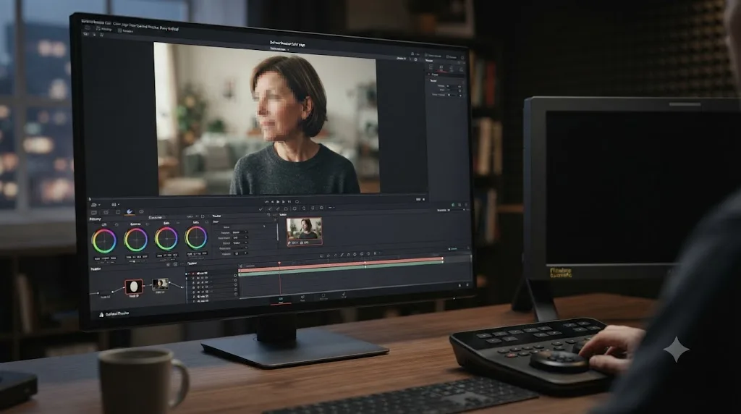The image size is (741, 414).
Task: Open the small dropdown beneath the viewer title
Action: (280, 49)
